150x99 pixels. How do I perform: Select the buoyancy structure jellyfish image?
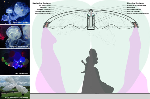point(15,37)
